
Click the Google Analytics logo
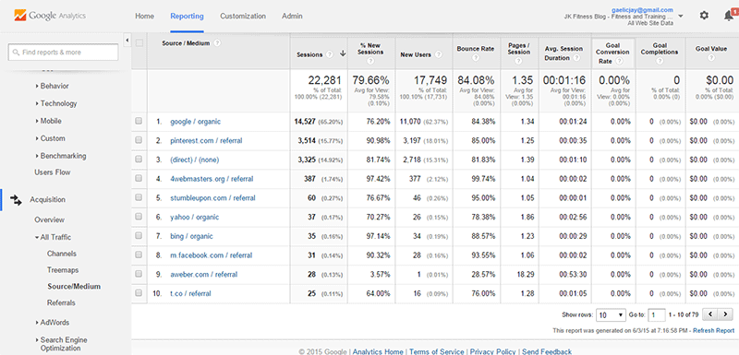coord(50,15)
